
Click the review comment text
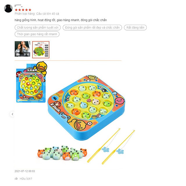pos(61,20)
